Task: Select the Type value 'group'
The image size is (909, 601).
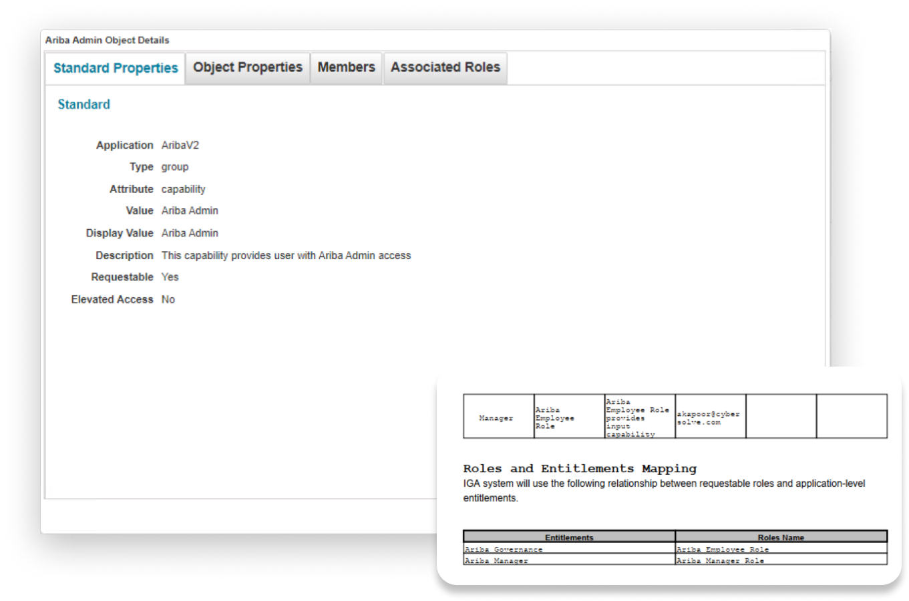Action: [174, 167]
